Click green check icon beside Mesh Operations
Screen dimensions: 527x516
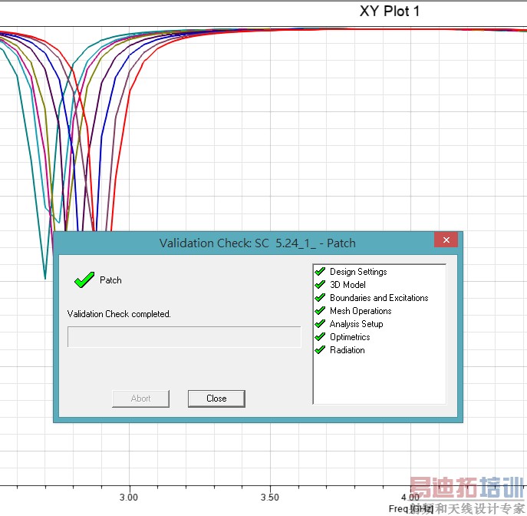pyautogui.click(x=320, y=310)
